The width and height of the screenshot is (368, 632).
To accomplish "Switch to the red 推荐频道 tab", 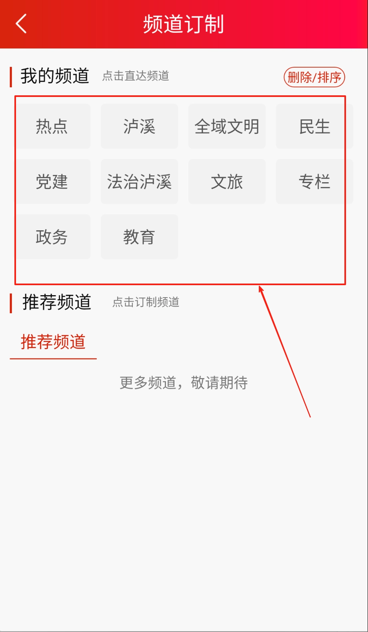I will point(53,342).
